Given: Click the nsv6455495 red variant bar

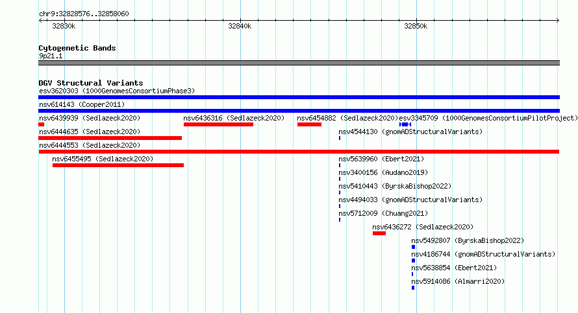Looking at the screenshot, I should [118, 165].
